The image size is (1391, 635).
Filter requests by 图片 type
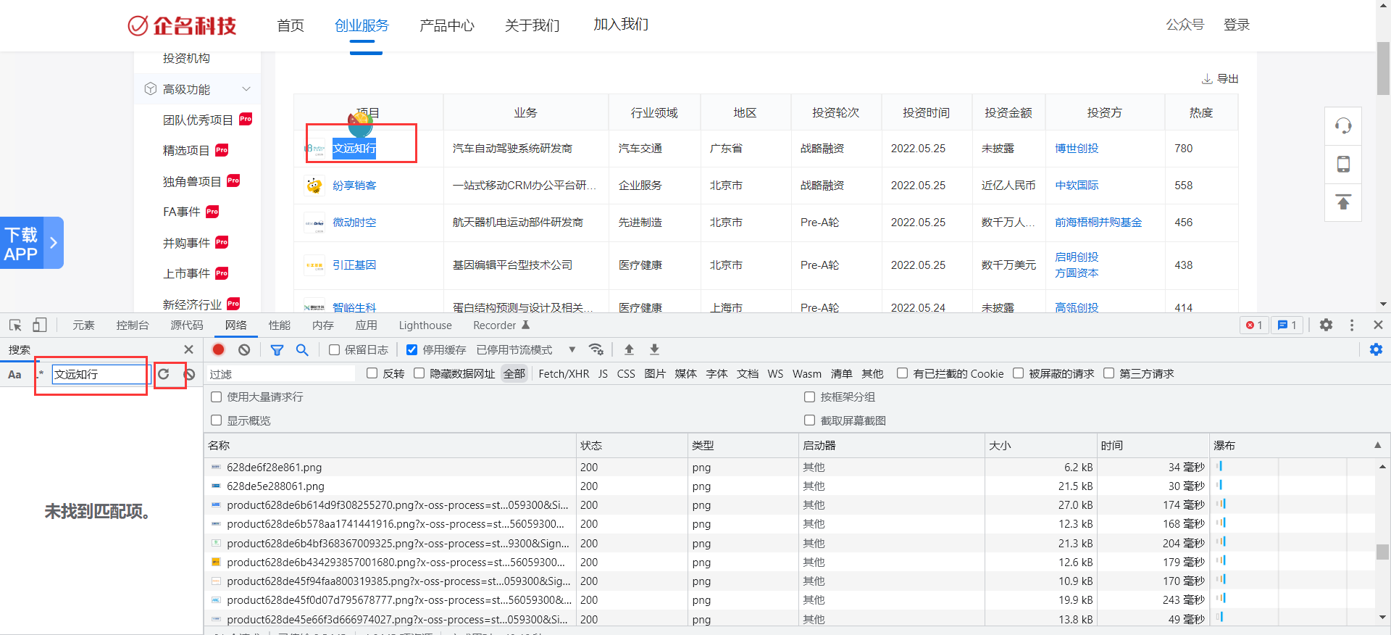tap(655, 374)
